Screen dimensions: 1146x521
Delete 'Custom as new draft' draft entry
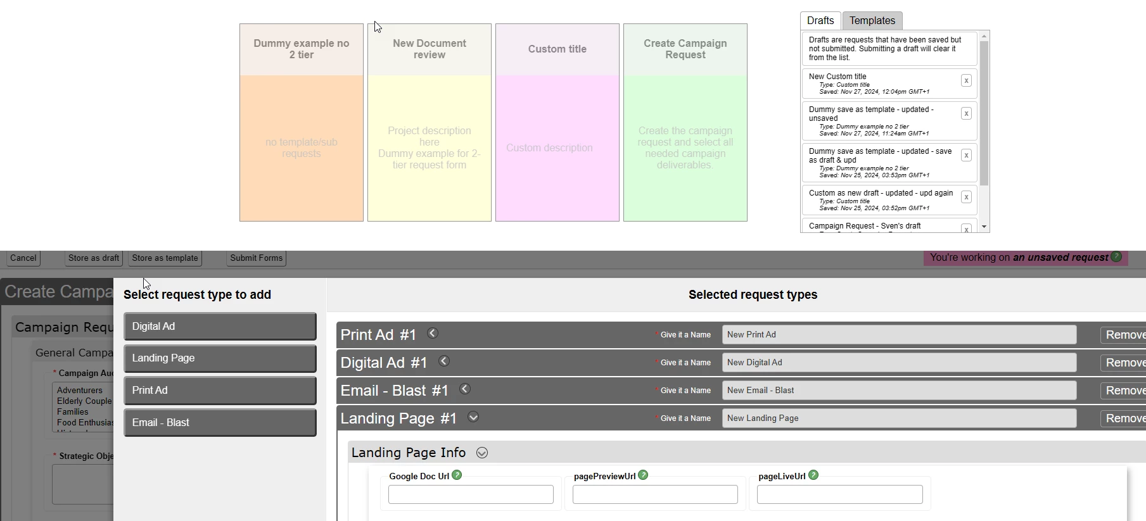tap(966, 197)
